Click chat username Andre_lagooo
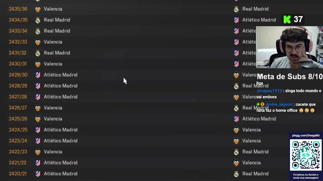 [x=279, y=104]
